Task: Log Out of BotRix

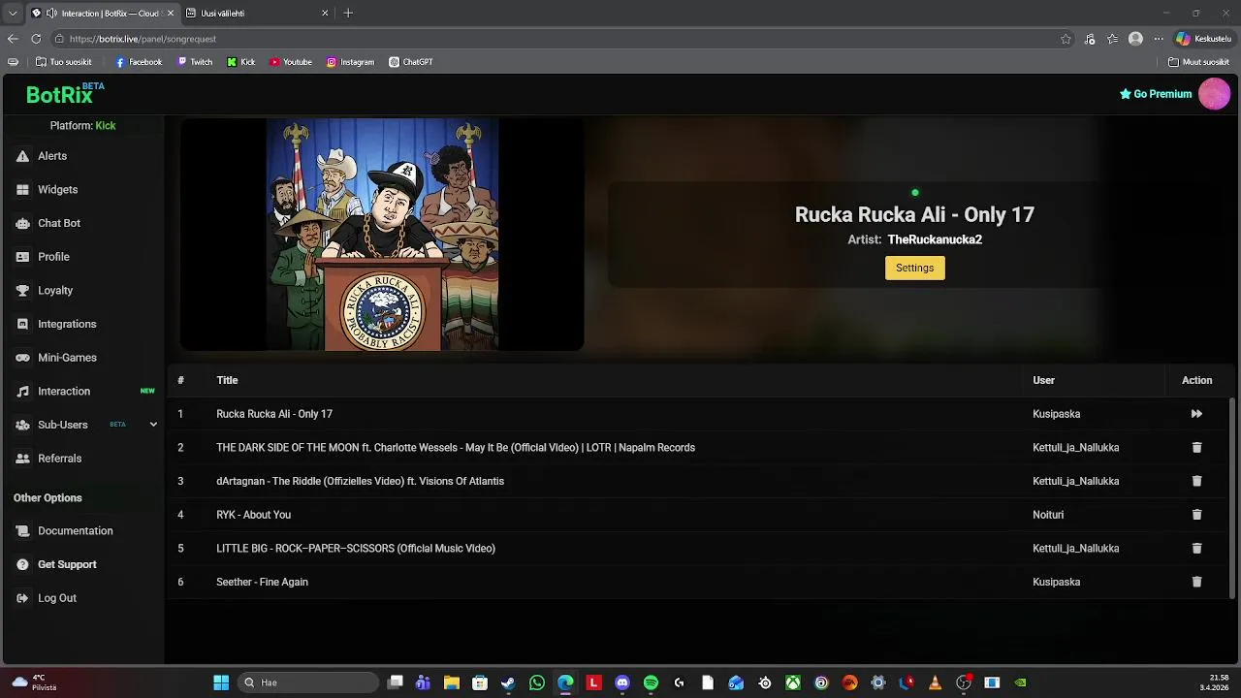Action: 82,598
